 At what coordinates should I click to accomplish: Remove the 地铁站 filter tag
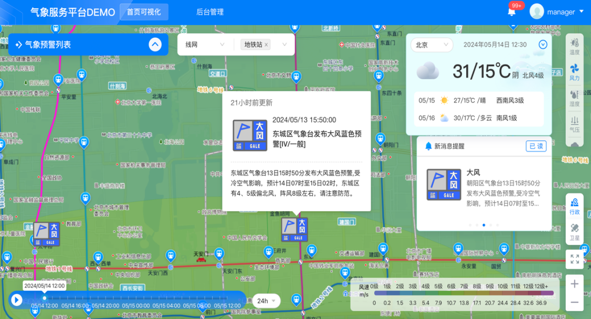[265, 45]
